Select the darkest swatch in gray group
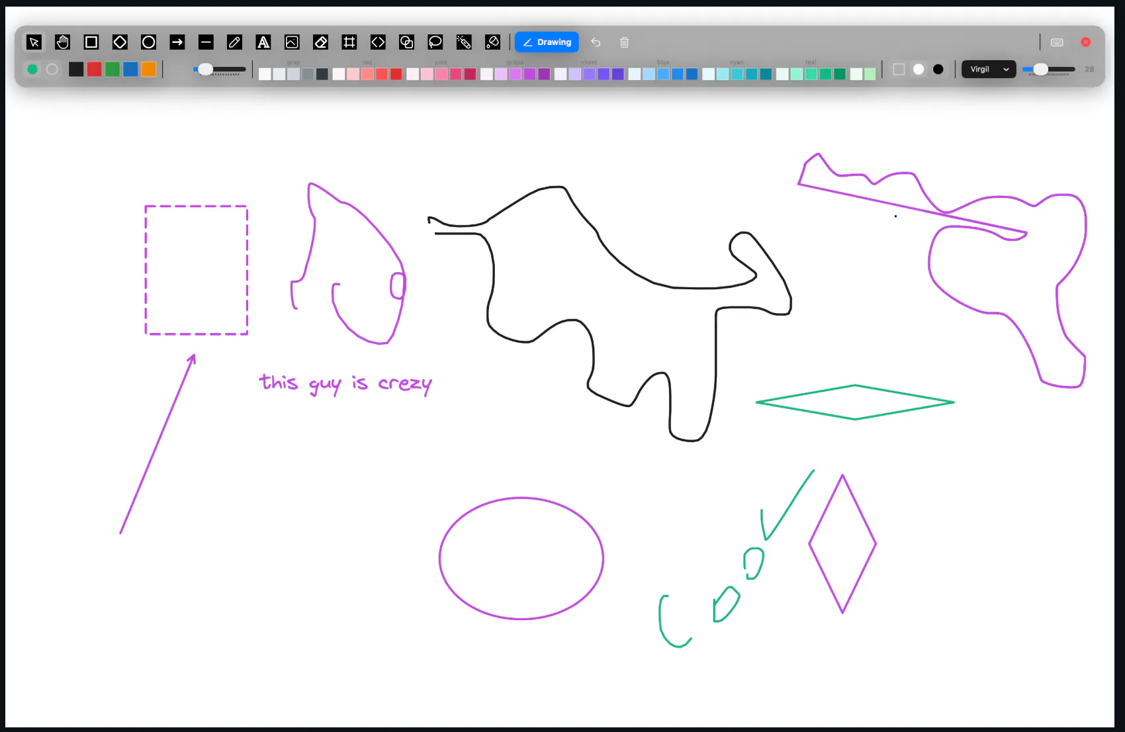The image size is (1125, 732). [322, 74]
